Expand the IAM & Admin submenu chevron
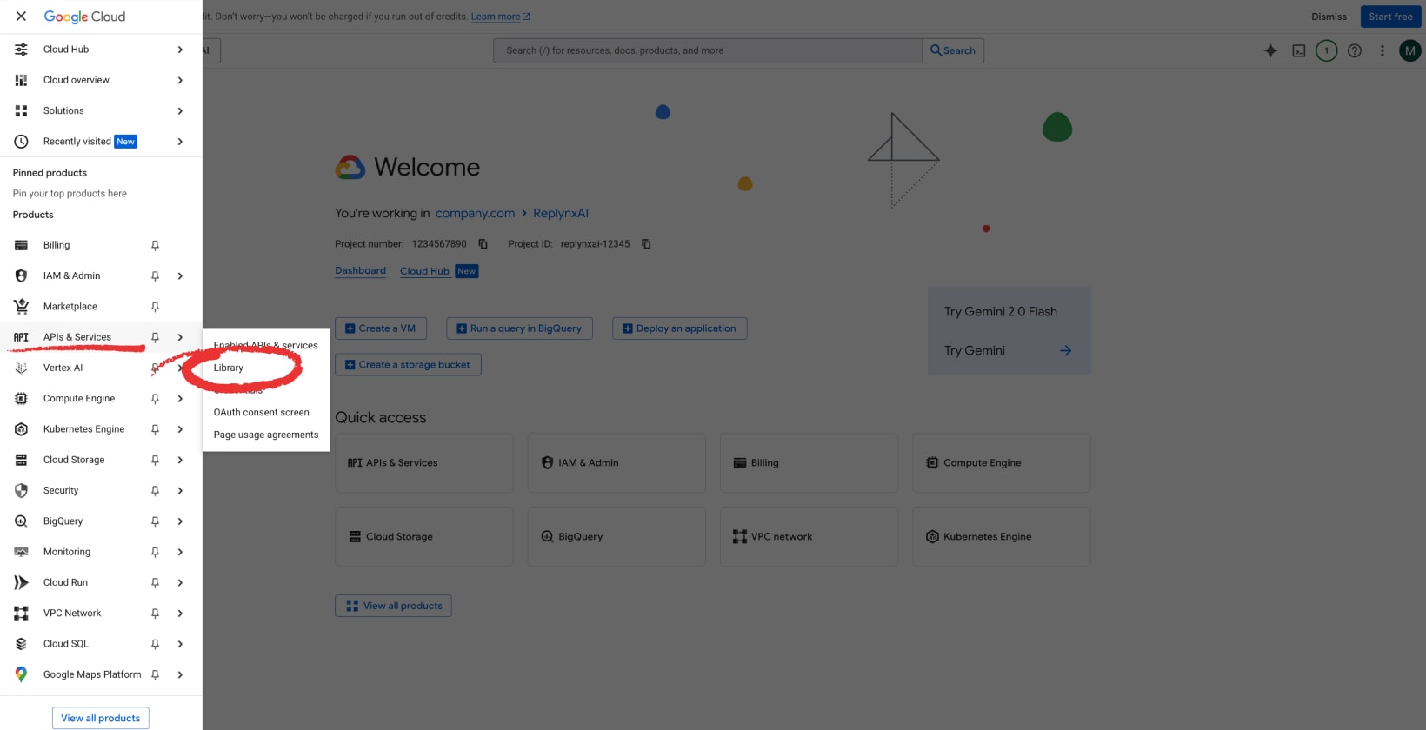The width and height of the screenshot is (1426, 730). [x=180, y=276]
